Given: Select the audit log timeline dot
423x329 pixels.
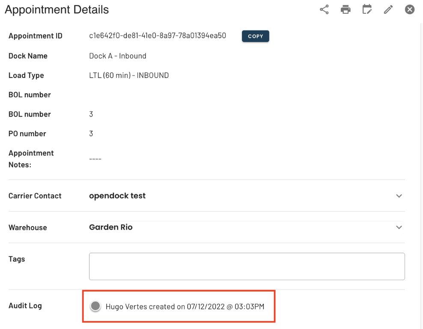Looking at the screenshot, I should 95,306.
